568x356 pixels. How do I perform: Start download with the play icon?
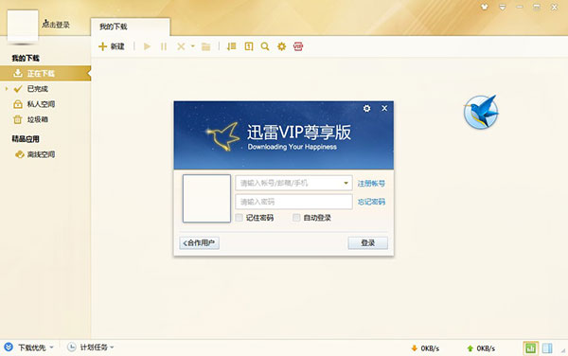click(x=147, y=46)
